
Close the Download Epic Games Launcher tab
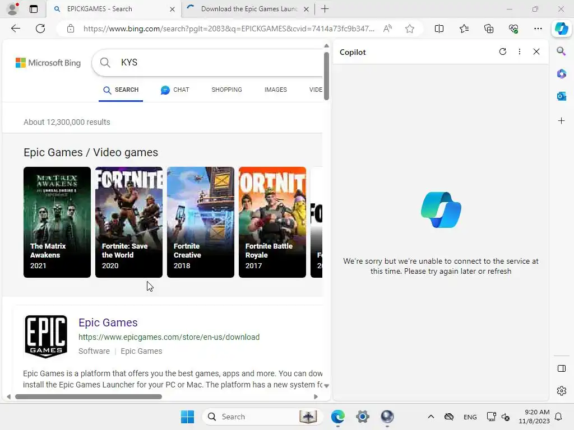tap(307, 9)
